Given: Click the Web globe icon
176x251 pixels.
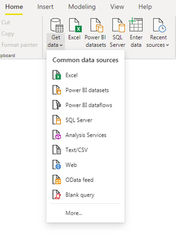Looking at the screenshot, I should coord(57,165).
